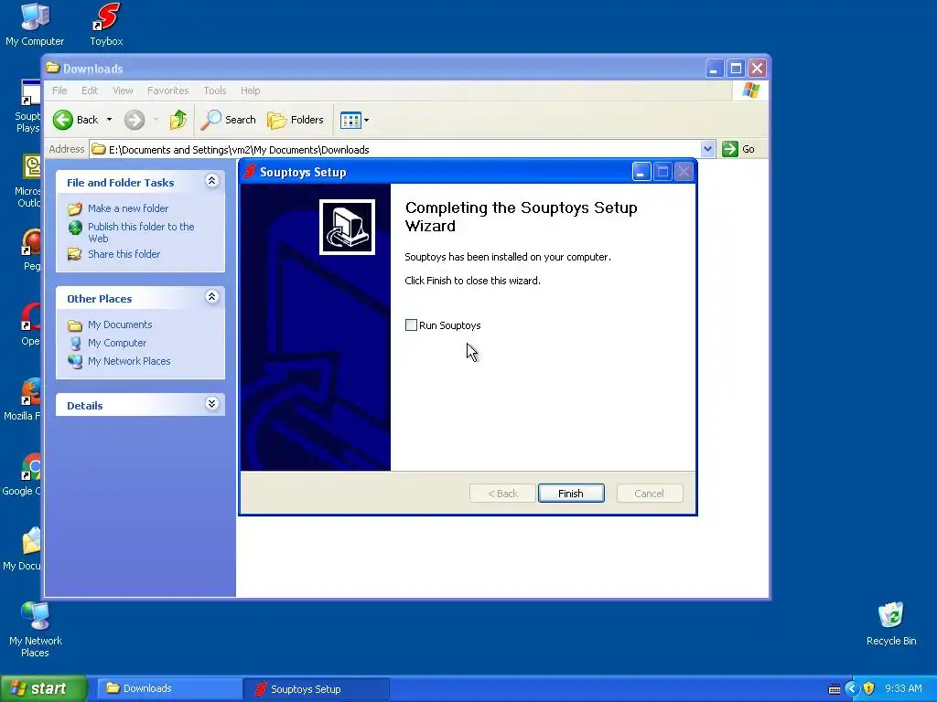Screen dimensions: 937x702
Task: Open the Back button history dropdown
Action: [110, 120]
